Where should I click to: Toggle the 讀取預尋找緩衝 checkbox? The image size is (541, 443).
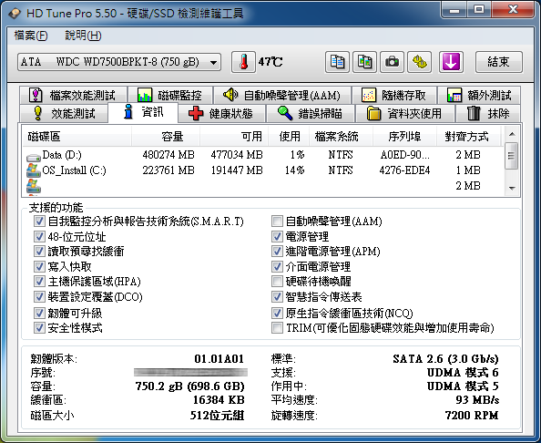(39, 251)
